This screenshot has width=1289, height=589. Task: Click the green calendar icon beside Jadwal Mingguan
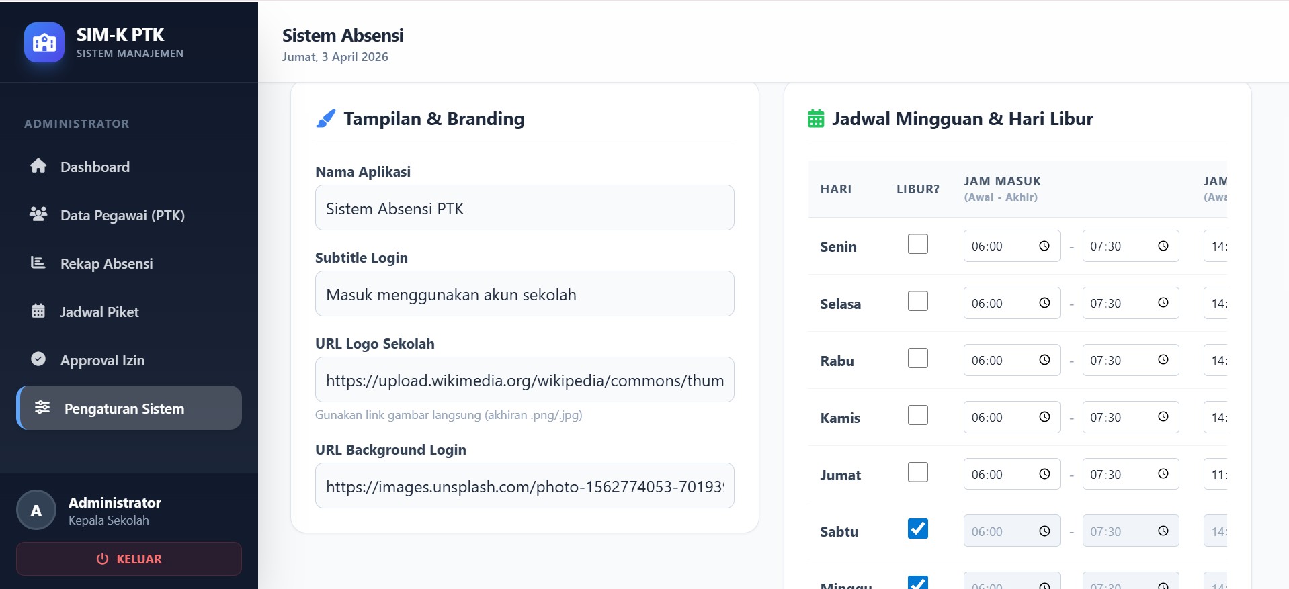tap(815, 119)
